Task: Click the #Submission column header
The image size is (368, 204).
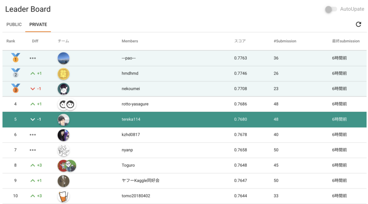Action: click(285, 41)
